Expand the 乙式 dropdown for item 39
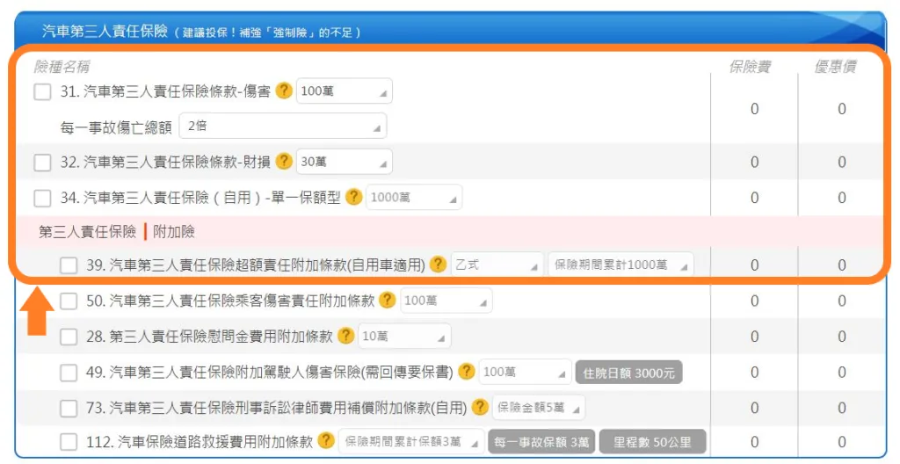 (497, 265)
